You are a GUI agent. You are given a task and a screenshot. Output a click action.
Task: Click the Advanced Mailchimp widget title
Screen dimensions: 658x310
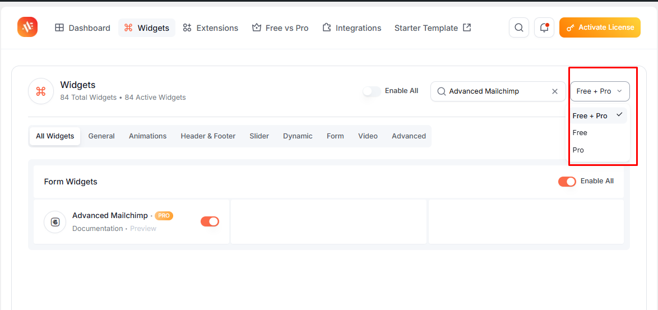(x=110, y=216)
